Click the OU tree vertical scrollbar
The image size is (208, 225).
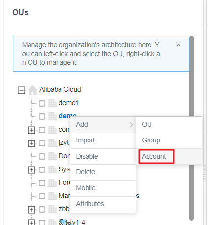(x=191, y=128)
